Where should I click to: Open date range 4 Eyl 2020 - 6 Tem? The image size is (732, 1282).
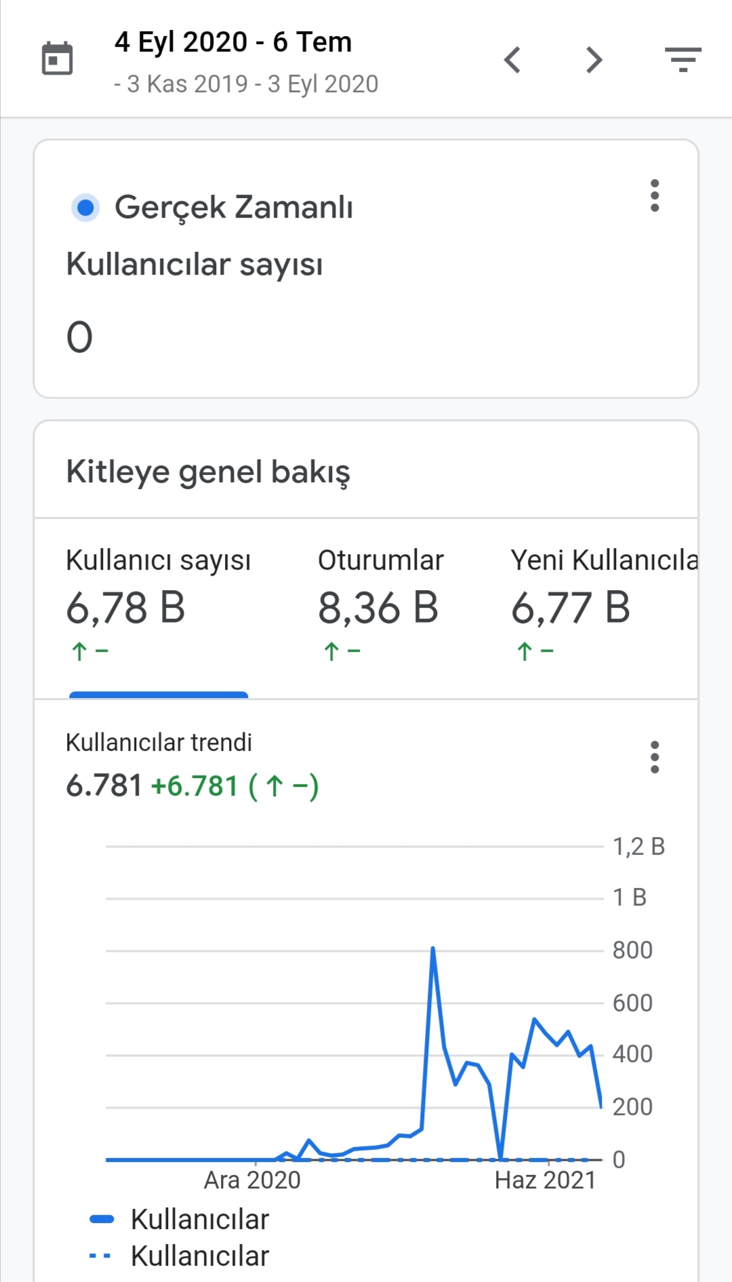pos(233,42)
